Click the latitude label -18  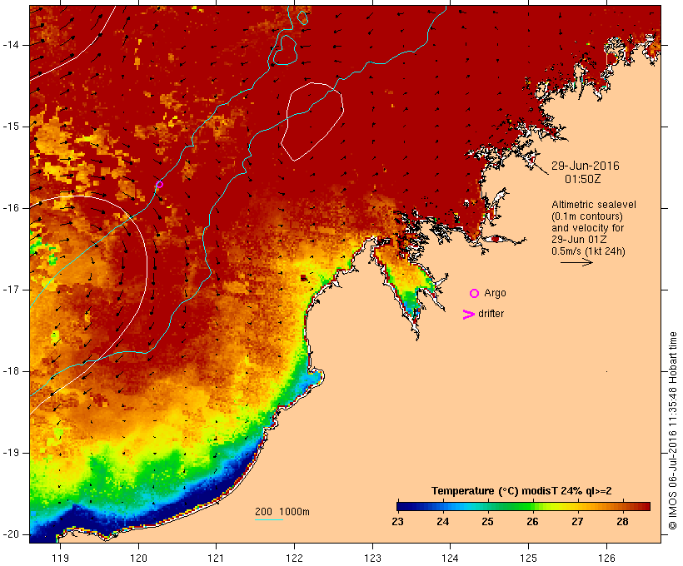pos(11,371)
